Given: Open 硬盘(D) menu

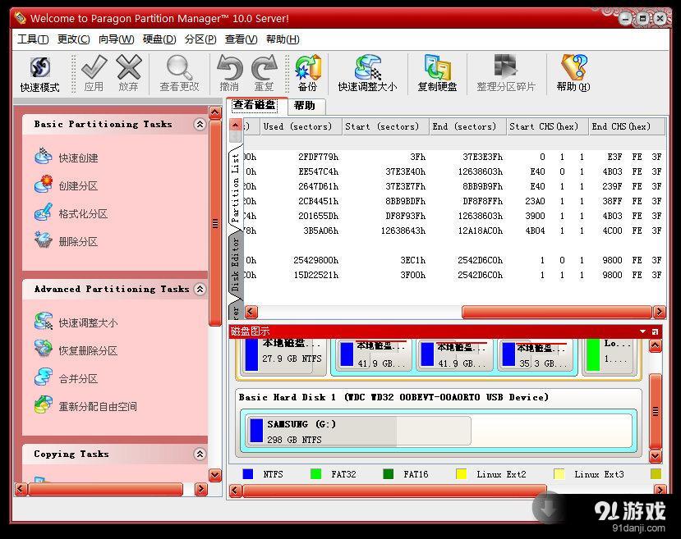Looking at the screenshot, I should click(x=159, y=39).
